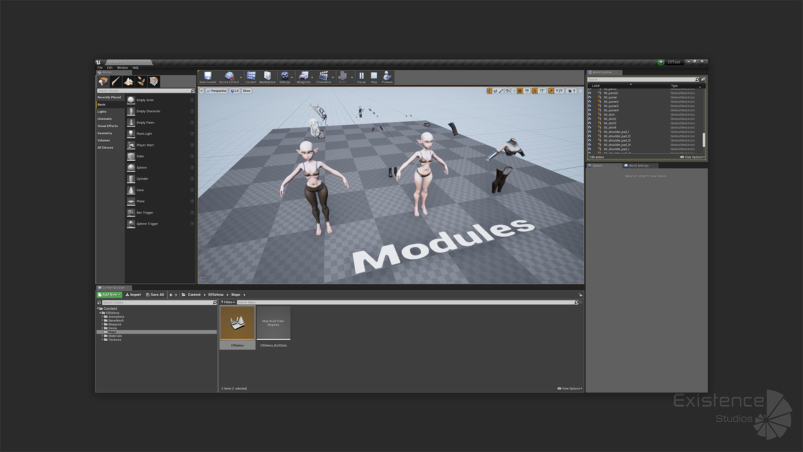The image size is (803, 452).
Task: Switch to the rotate gizmo in the viewport
Action: 495,91
